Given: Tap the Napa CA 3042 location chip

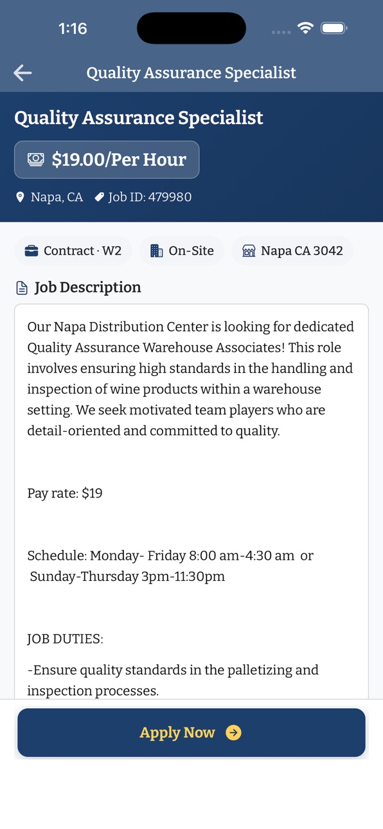Looking at the screenshot, I should pyautogui.click(x=292, y=251).
